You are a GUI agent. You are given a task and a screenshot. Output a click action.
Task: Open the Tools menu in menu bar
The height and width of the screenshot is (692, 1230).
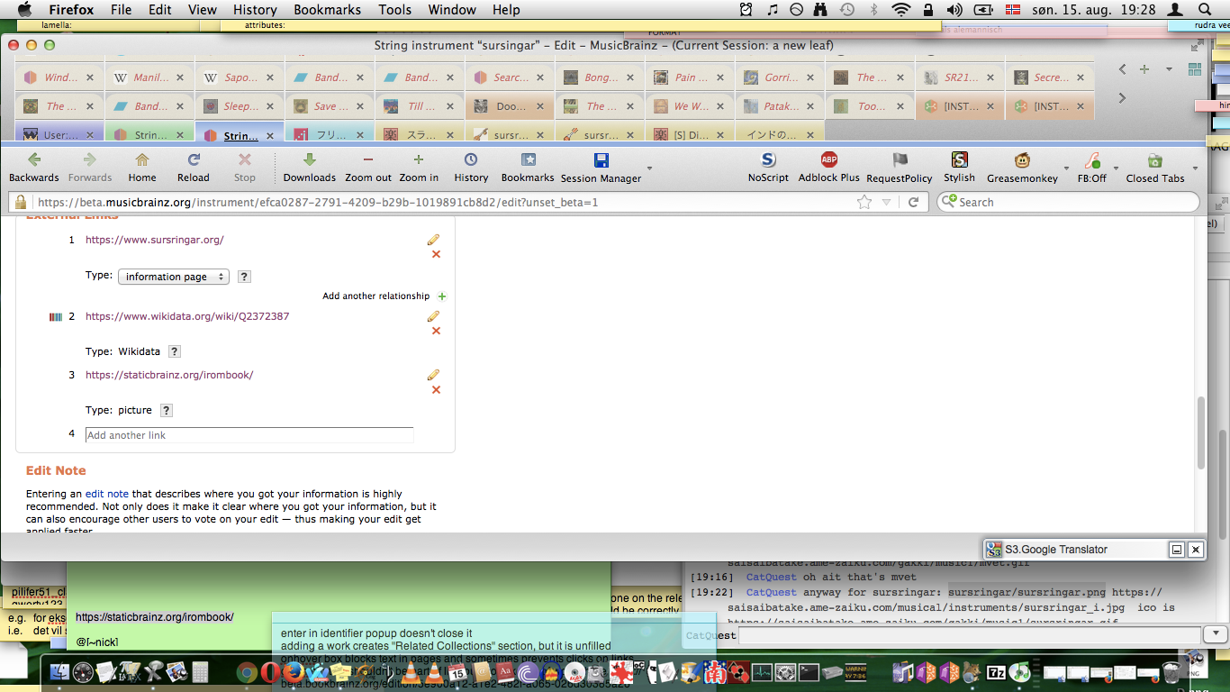click(394, 10)
